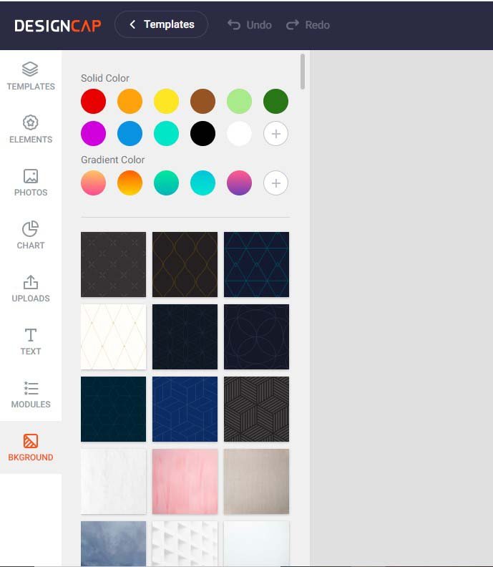
Task: Choose the cyan gradient swatch
Action: 202,183
